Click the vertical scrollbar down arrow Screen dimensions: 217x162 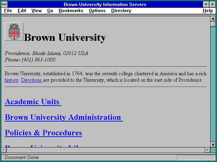[x=213, y=144]
